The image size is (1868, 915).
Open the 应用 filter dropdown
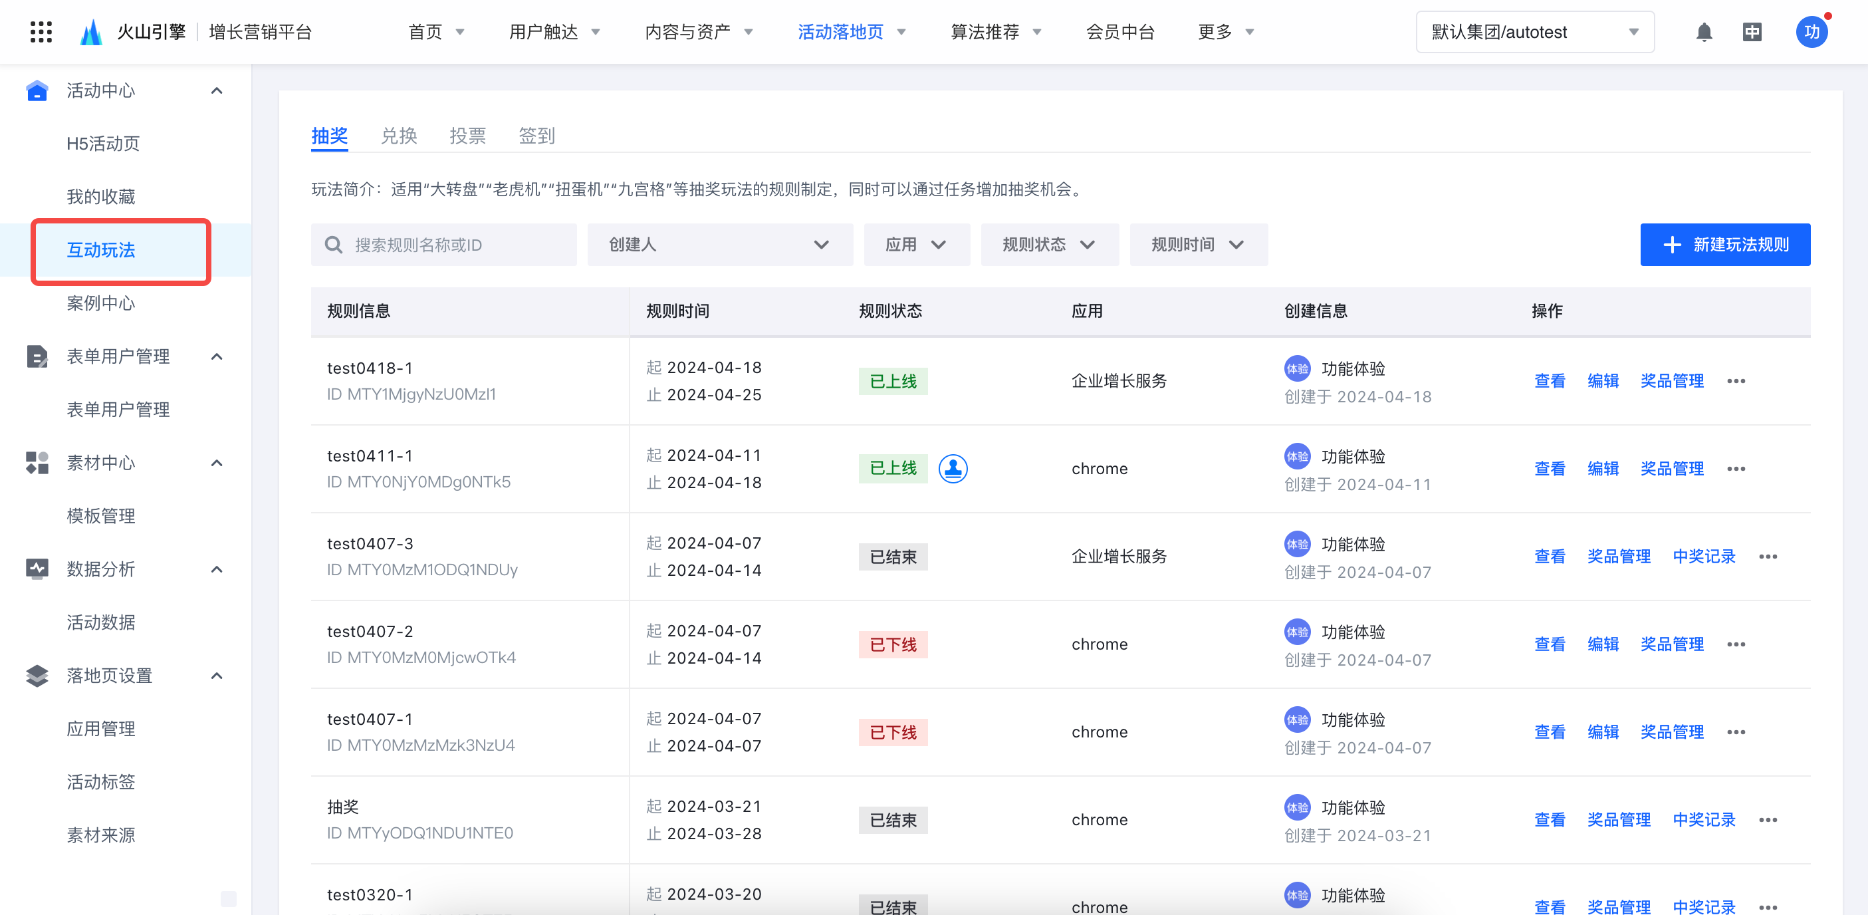point(917,245)
